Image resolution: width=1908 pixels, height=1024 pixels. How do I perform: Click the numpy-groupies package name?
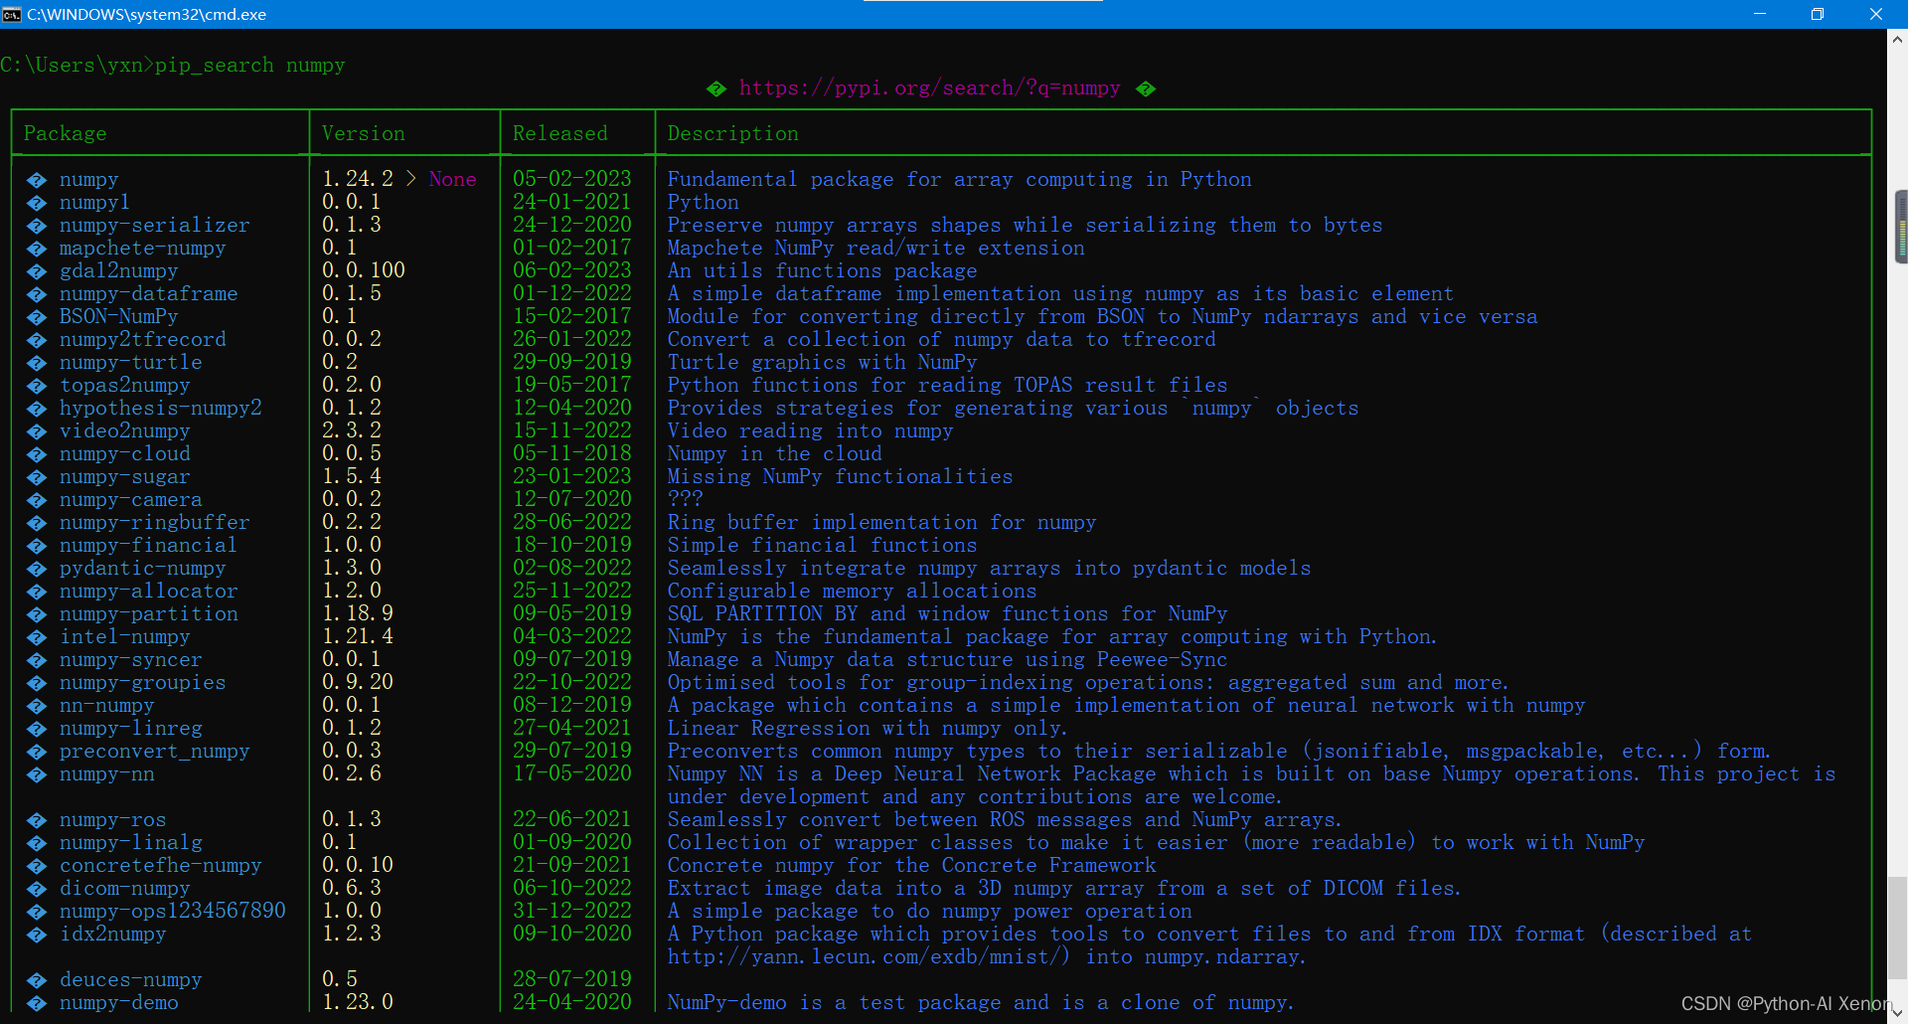pos(143,682)
